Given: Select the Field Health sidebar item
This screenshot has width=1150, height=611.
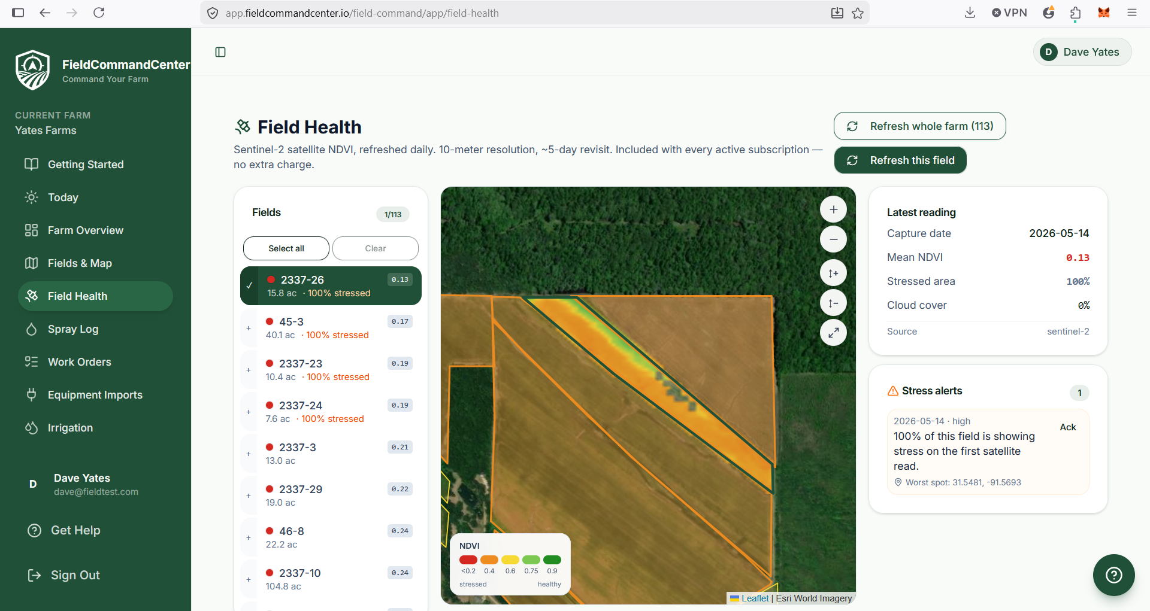Looking at the screenshot, I should point(95,296).
